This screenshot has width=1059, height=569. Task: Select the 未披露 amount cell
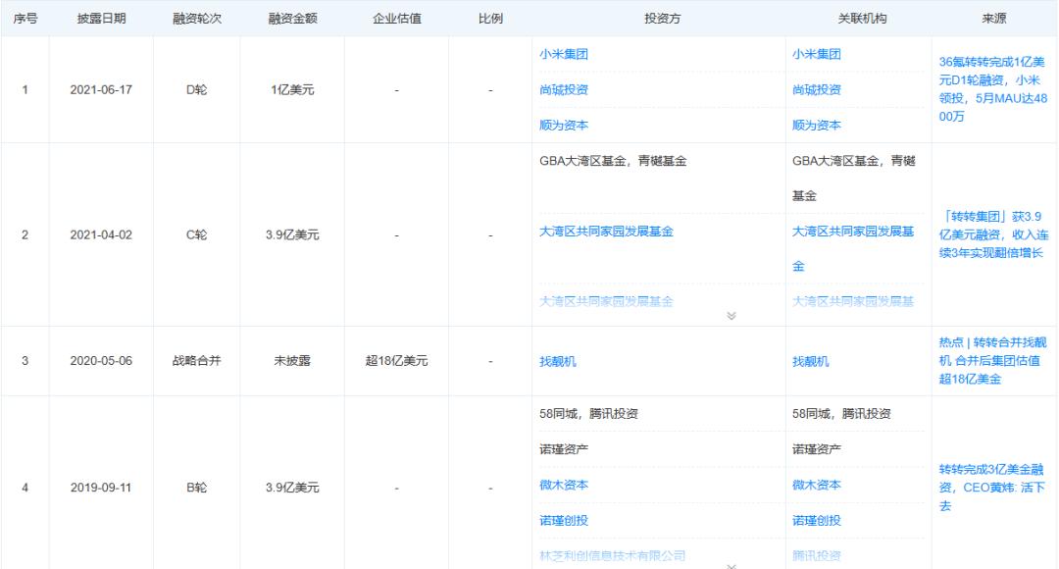tap(292, 361)
